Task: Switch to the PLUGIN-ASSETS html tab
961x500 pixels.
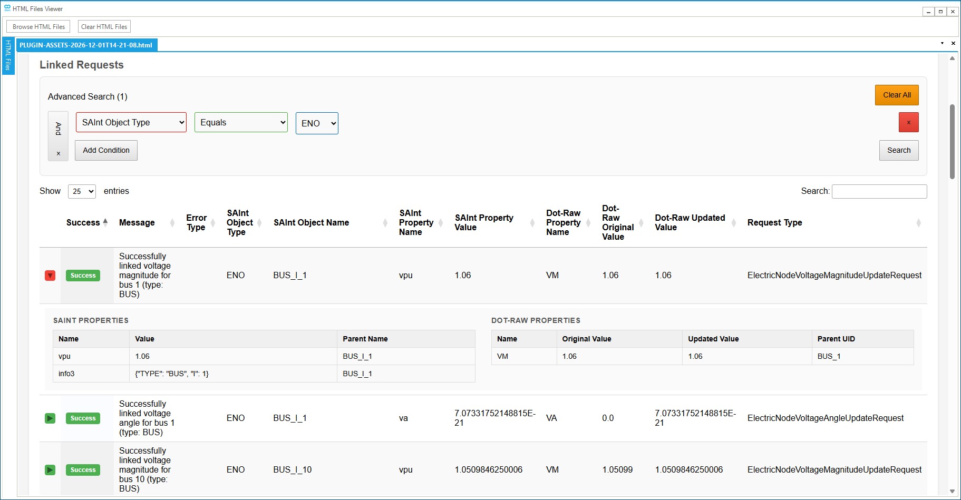Action: [86, 45]
